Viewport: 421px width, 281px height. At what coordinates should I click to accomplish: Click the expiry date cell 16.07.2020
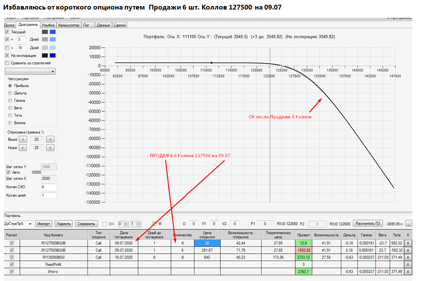pyautogui.click(x=124, y=257)
